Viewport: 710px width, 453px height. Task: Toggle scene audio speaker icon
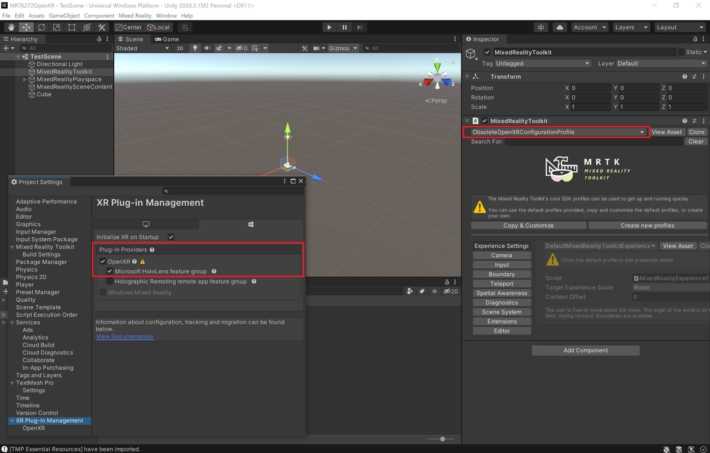pos(207,48)
